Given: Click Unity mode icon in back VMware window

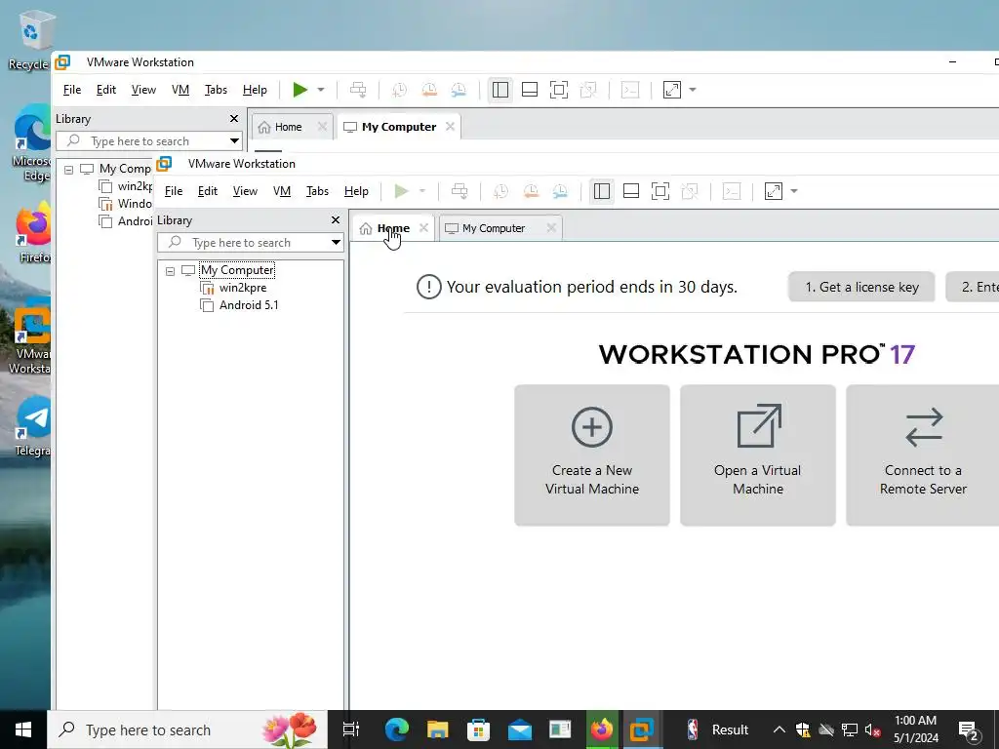Looking at the screenshot, I should coord(588,90).
